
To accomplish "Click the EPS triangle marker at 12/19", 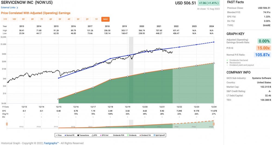I will 128,76.
